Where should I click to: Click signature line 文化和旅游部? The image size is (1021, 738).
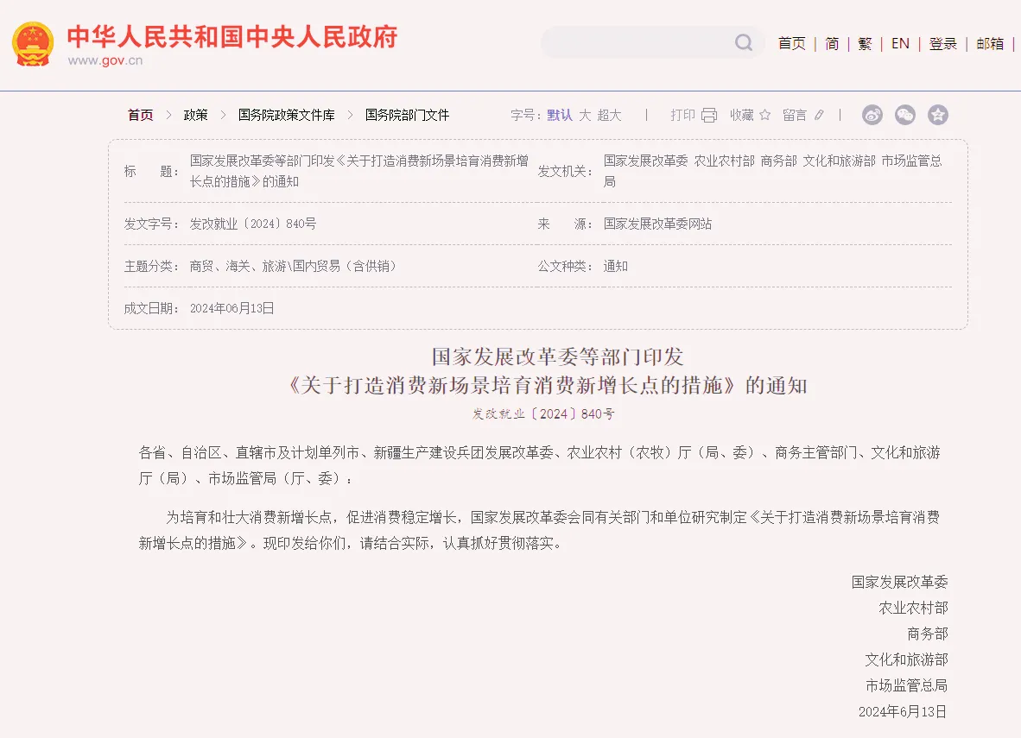tap(906, 660)
